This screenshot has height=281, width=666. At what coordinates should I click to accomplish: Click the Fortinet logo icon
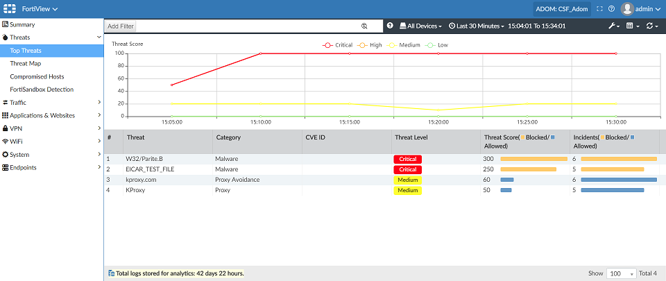click(9, 8)
